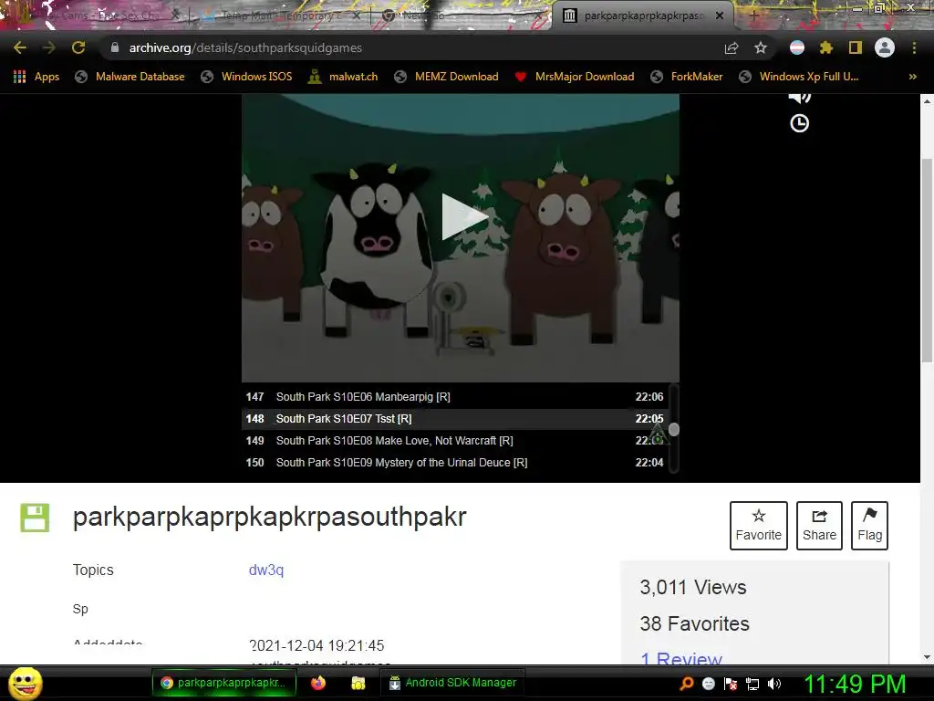This screenshot has height=701, width=934.
Task: Open the Apps shortcut in bookmarks bar
Action: pyautogui.click(x=36, y=77)
